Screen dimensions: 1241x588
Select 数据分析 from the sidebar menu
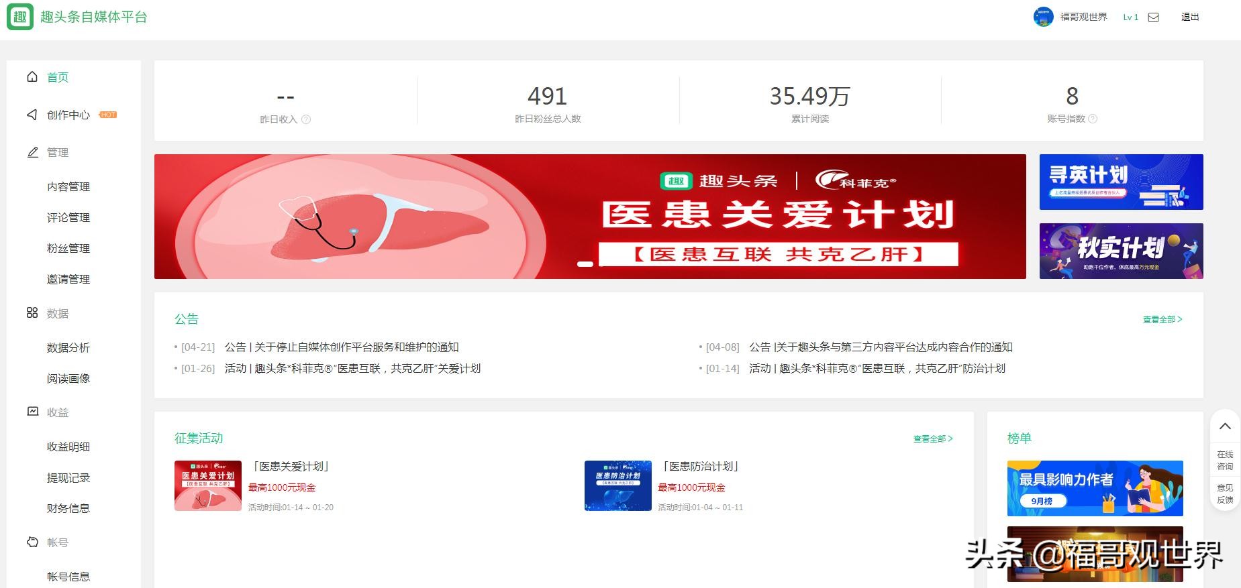point(68,347)
